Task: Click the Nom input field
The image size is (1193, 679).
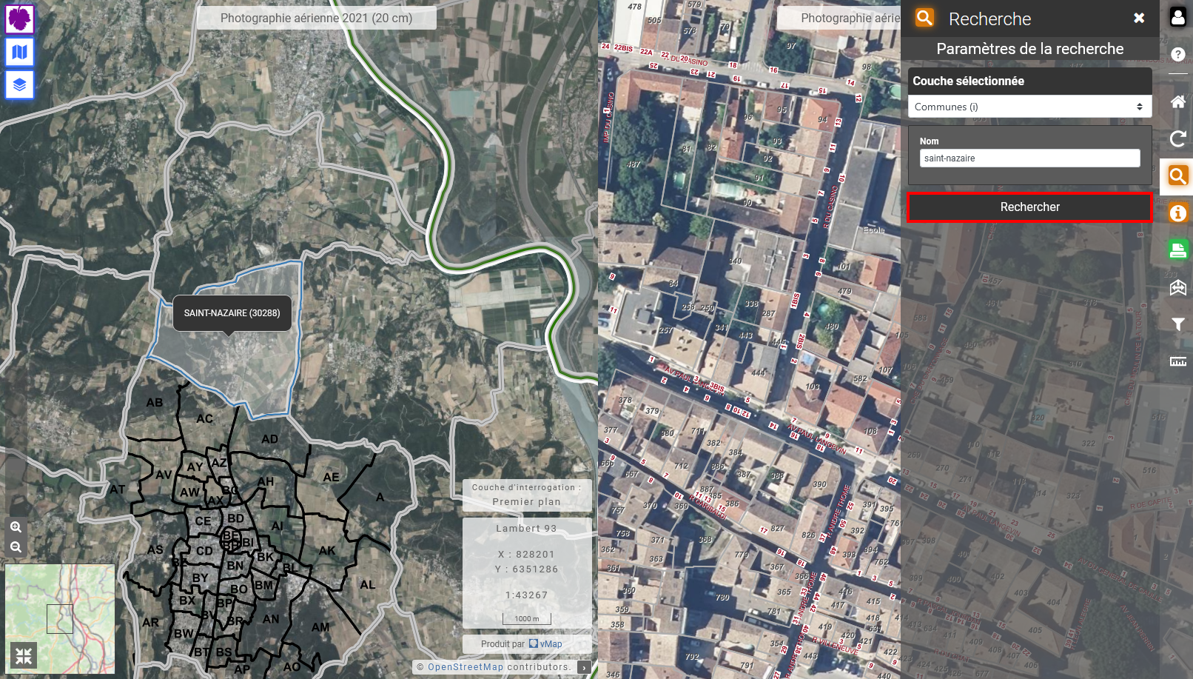Action: (x=1029, y=158)
